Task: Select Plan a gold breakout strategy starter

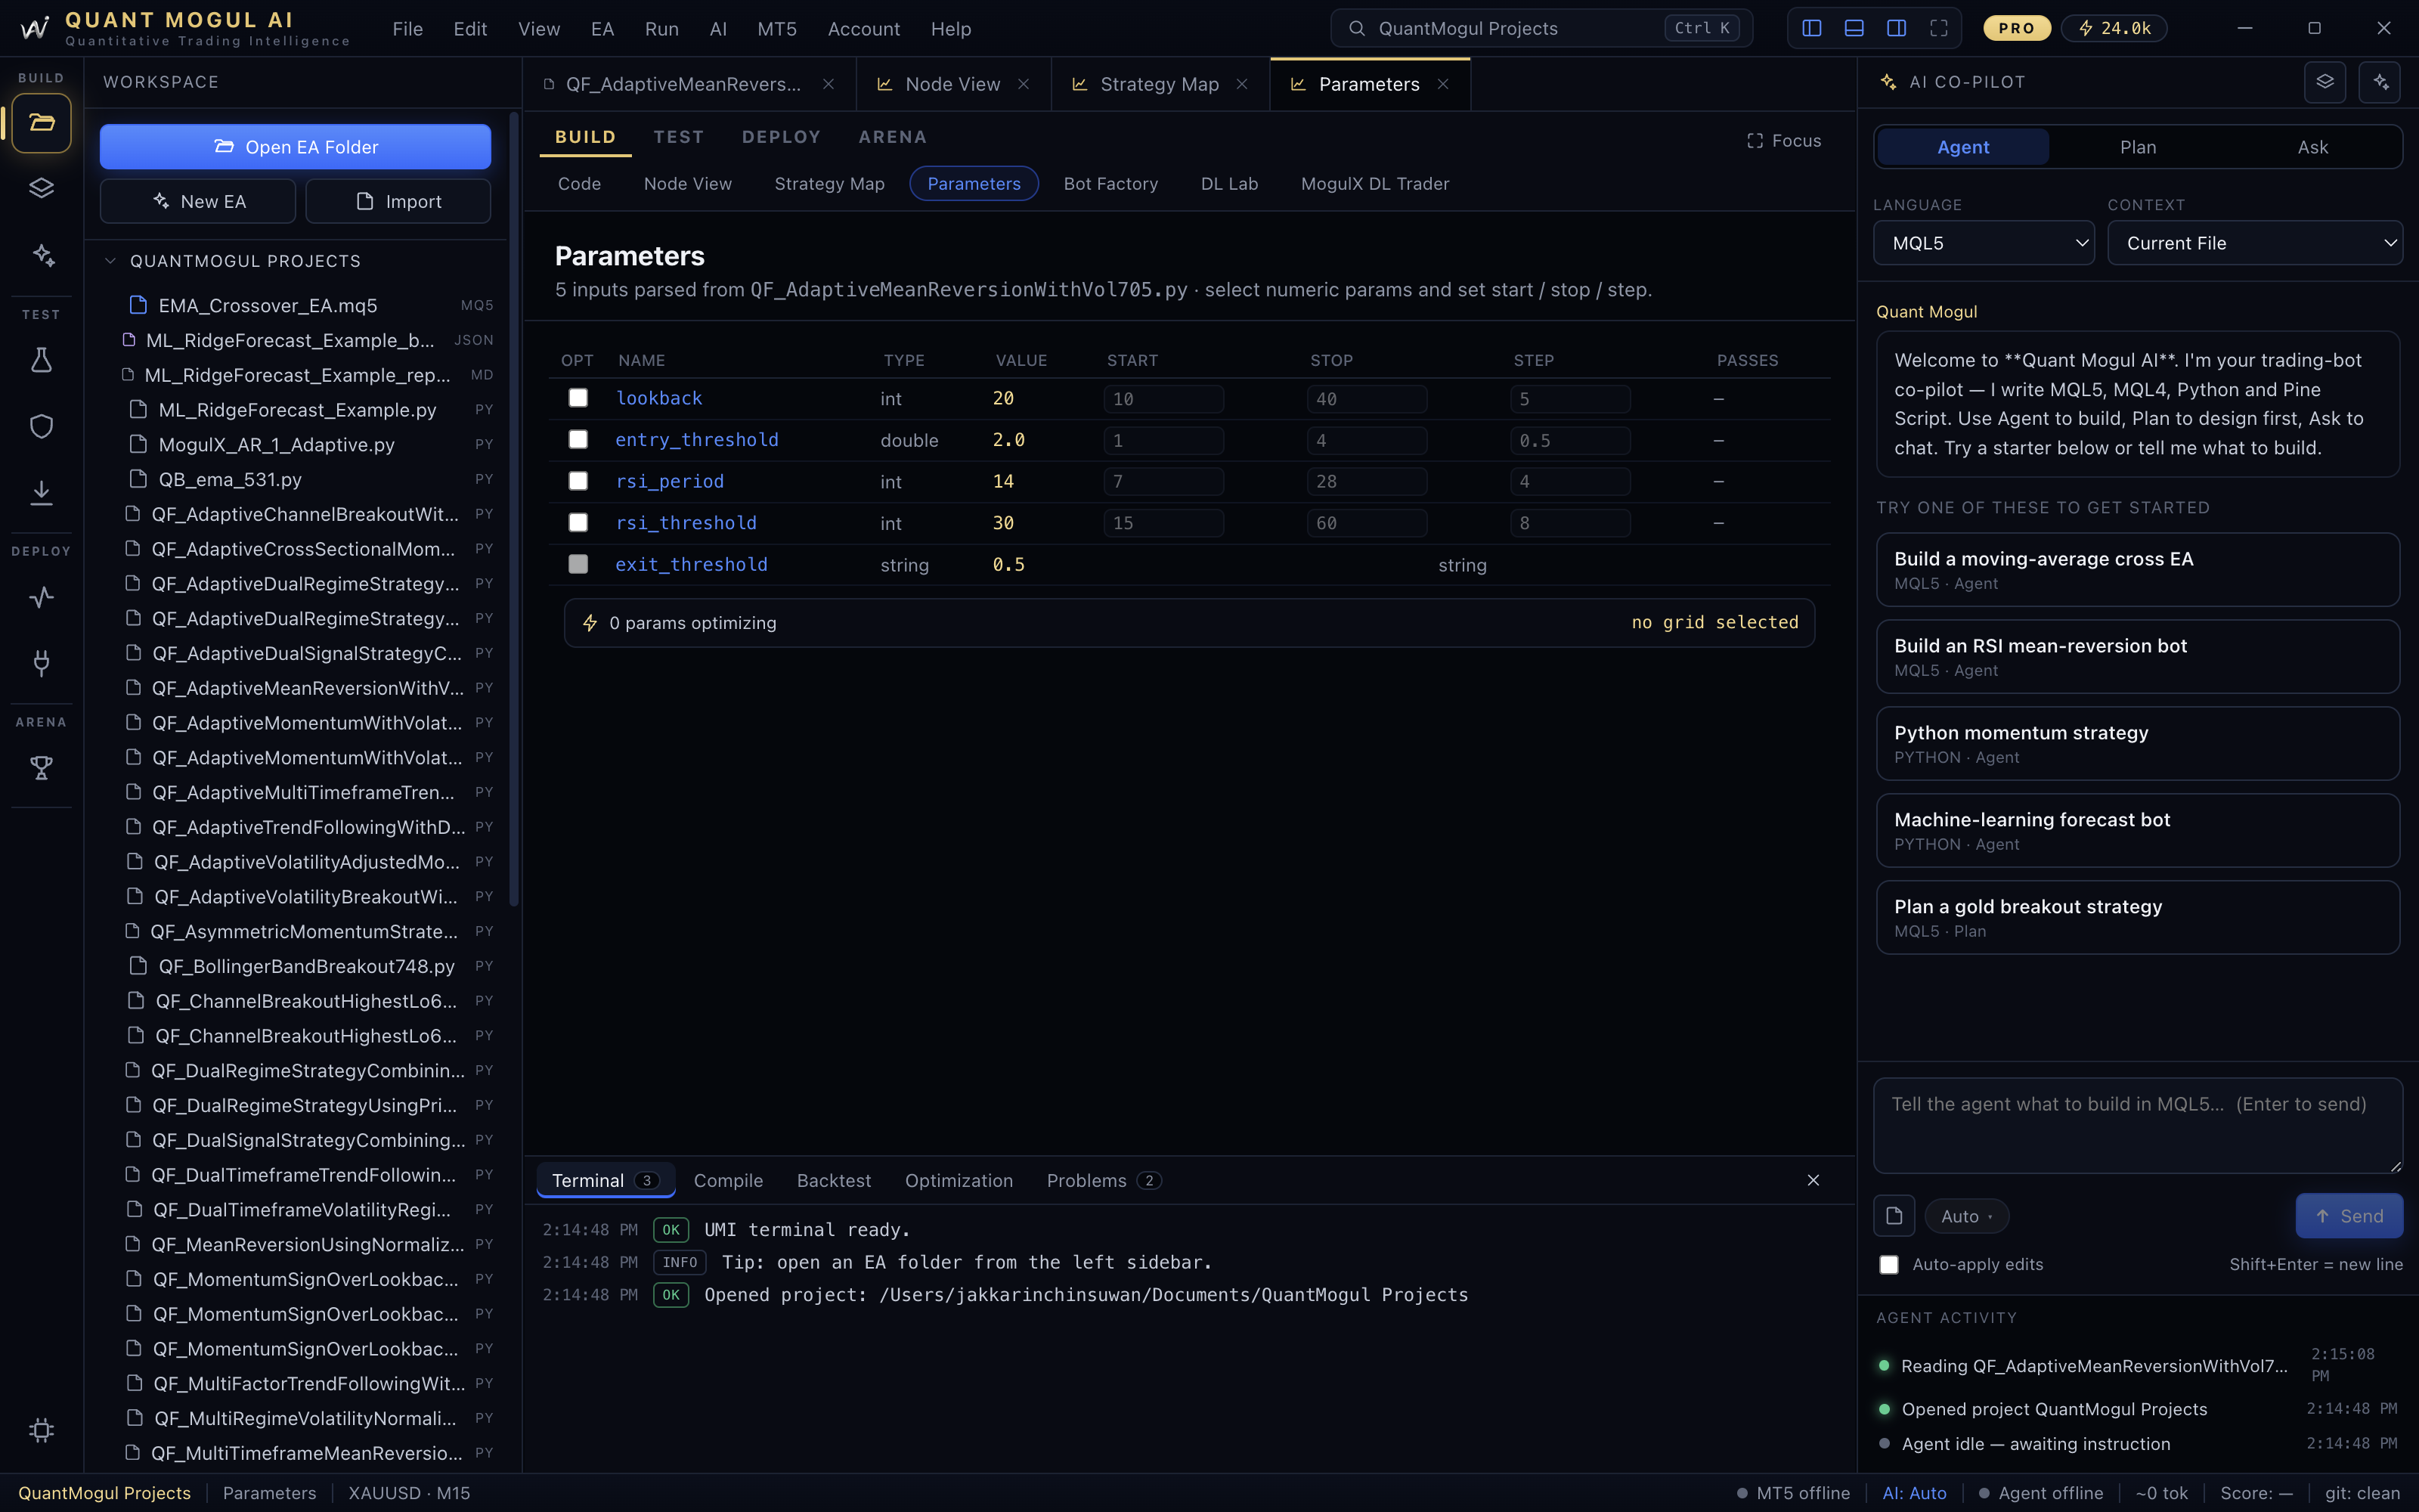Action: (x=2138, y=917)
